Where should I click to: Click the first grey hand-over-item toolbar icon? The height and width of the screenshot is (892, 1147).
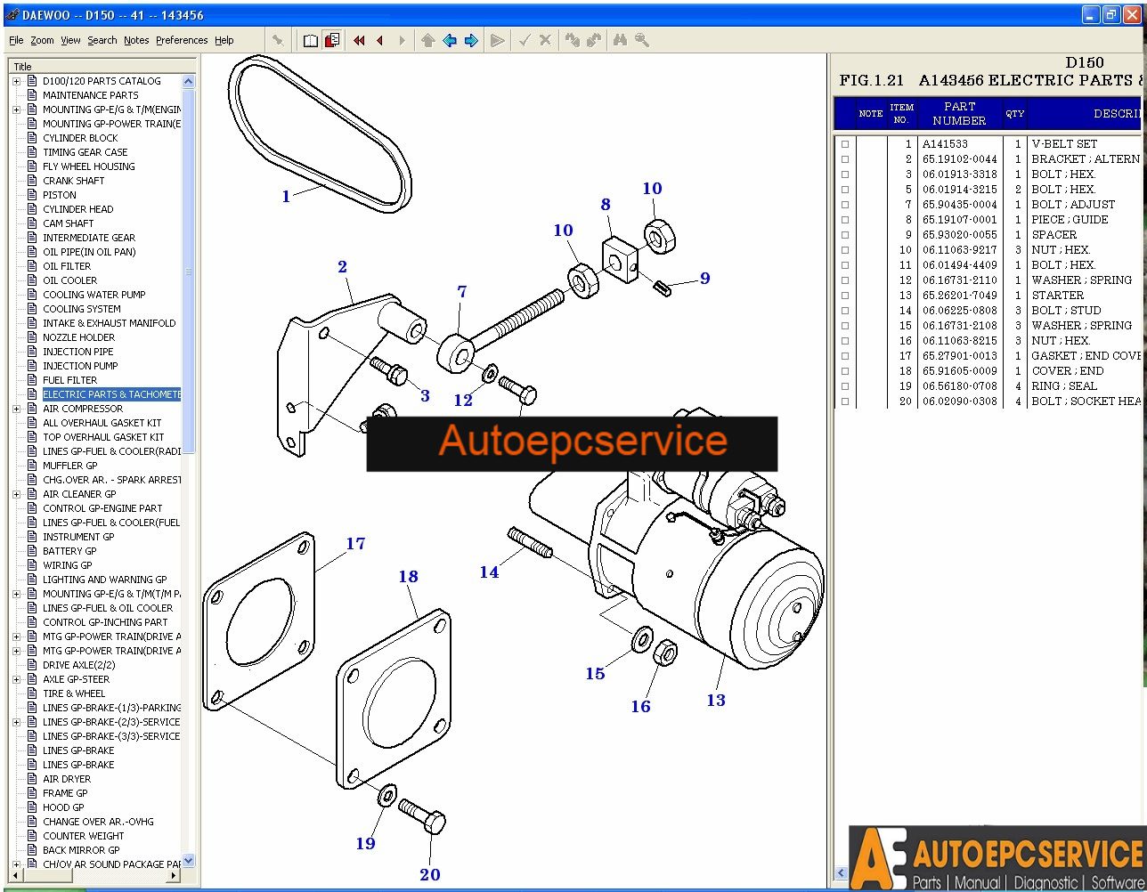572,40
